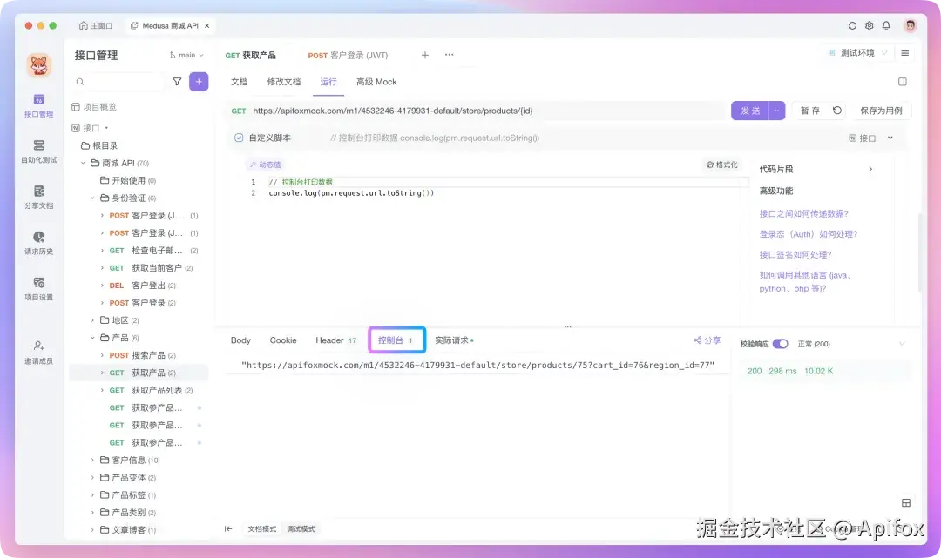The width and height of the screenshot is (941, 558).
Task: Click the 发送 send button
Action: point(749,111)
